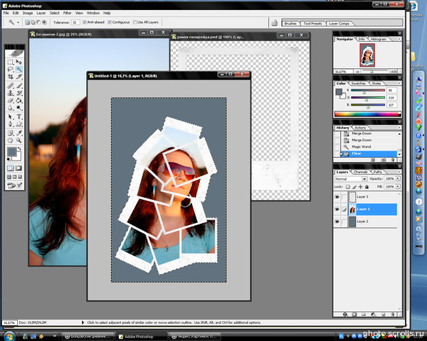This screenshot has height=341, width=427.
Task: Select the History Brush tool
Action: (19, 93)
